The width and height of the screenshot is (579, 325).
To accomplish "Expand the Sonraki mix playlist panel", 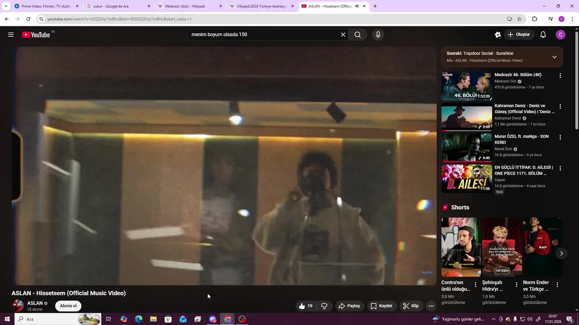I will [x=554, y=57].
